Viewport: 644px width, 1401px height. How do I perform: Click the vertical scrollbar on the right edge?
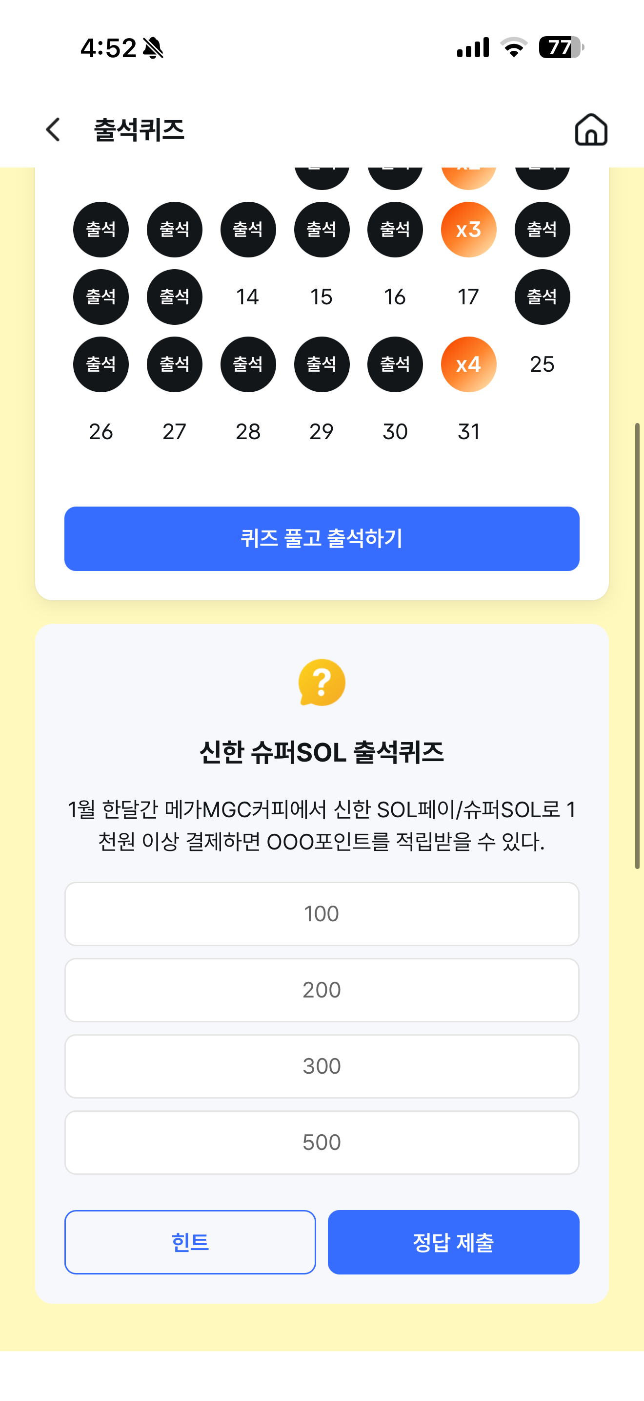(637, 646)
